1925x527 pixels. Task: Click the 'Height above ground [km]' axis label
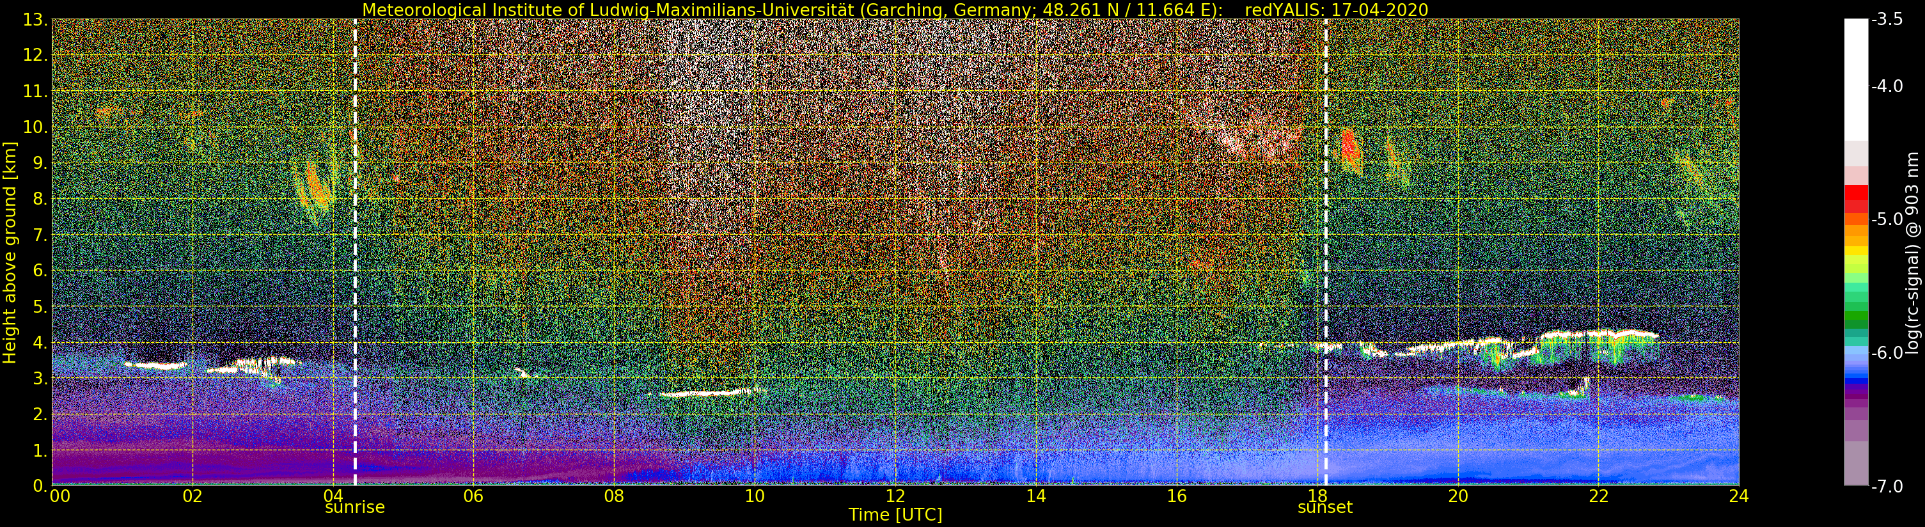click(x=10, y=252)
